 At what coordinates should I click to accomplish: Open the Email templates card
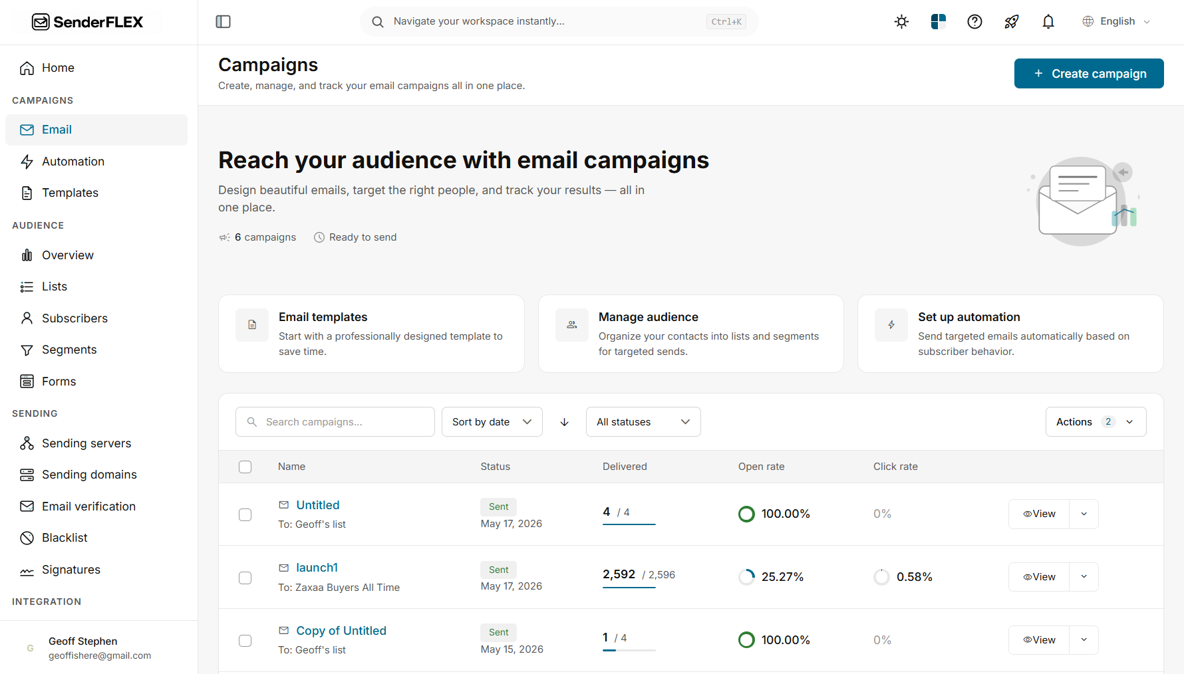371,334
